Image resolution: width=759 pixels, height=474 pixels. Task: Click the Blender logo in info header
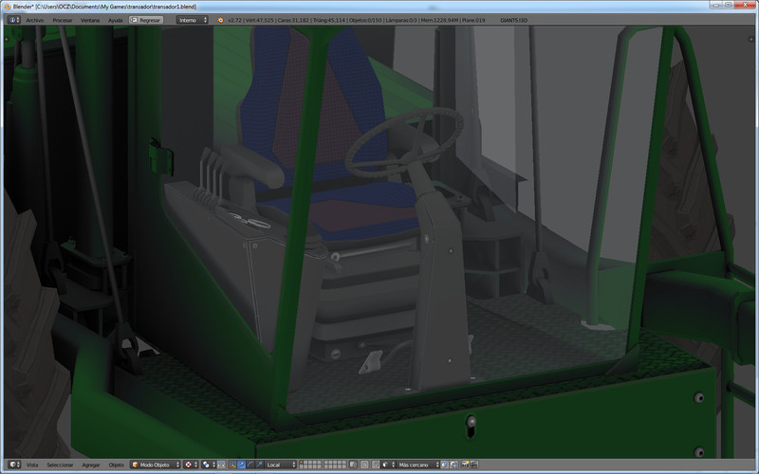pyautogui.click(x=220, y=19)
